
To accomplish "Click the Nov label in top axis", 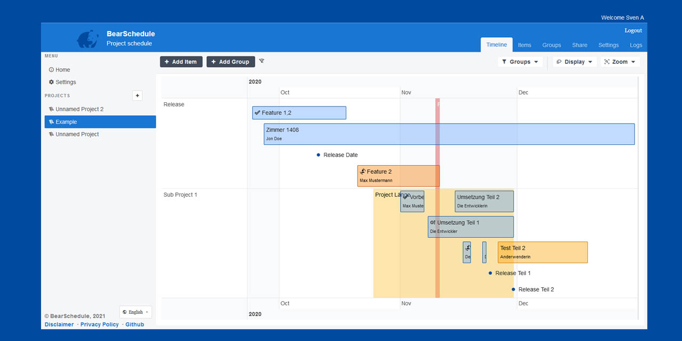I will 407,93.
